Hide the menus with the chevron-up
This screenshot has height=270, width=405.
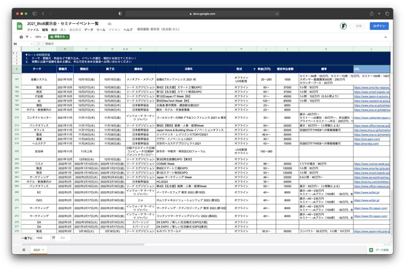tap(386, 37)
